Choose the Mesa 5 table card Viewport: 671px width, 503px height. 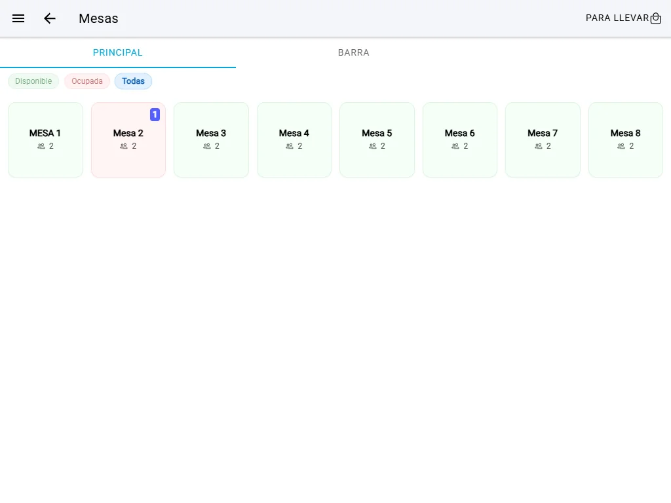click(377, 140)
